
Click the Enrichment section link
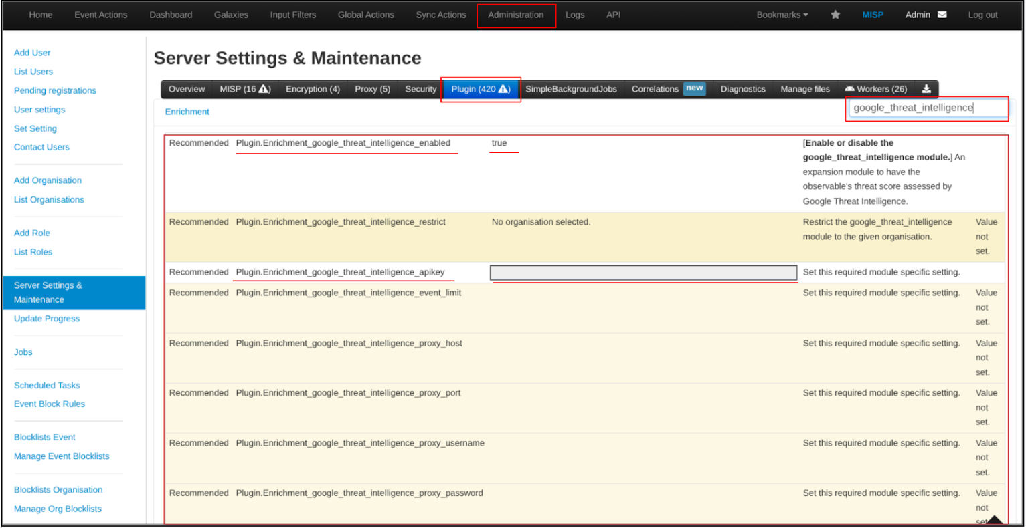187,112
